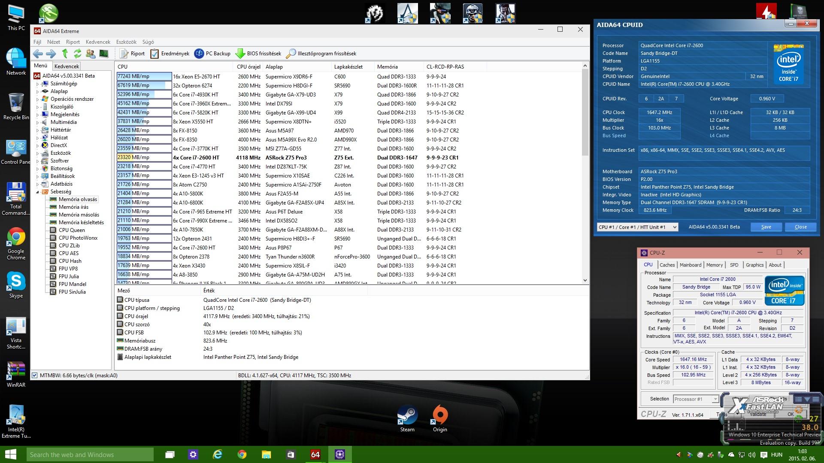Select Memória írás in the tree
The height and width of the screenshot is (463, 824).
click(x=73, y=207)
